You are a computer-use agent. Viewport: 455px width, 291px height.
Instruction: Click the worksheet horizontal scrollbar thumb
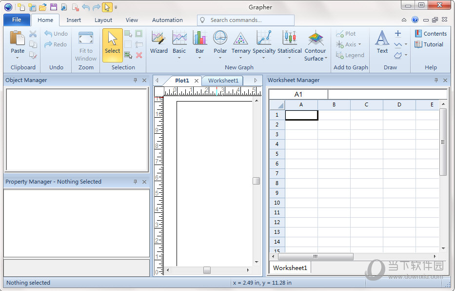(x=316, y=256)
